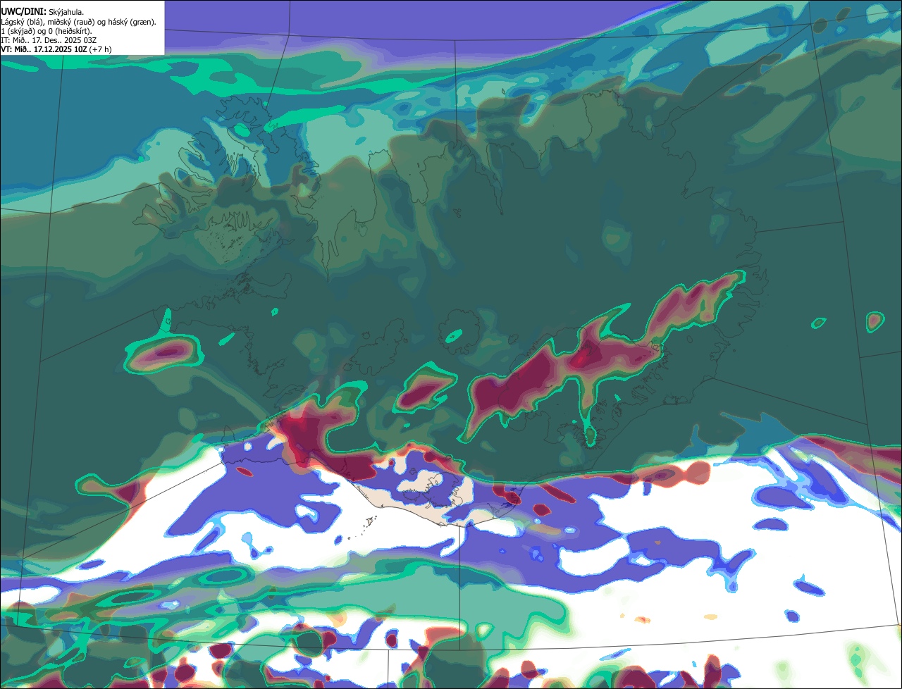Click the 'Lágský (blá), miðský (rauð)' legend line
Screen dimensions: 902x689
click(79, 22)
